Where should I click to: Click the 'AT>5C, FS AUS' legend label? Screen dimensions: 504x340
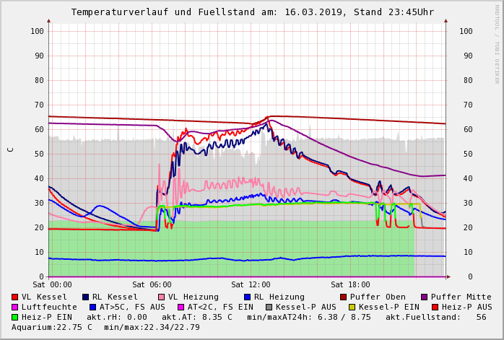[x=132, y=307]
